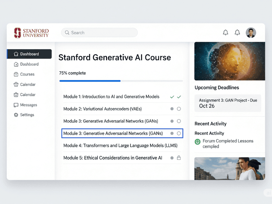Open Module 5: Ethical Considerations in Generative AI
The image size is (272, 204).
(122, 158)
